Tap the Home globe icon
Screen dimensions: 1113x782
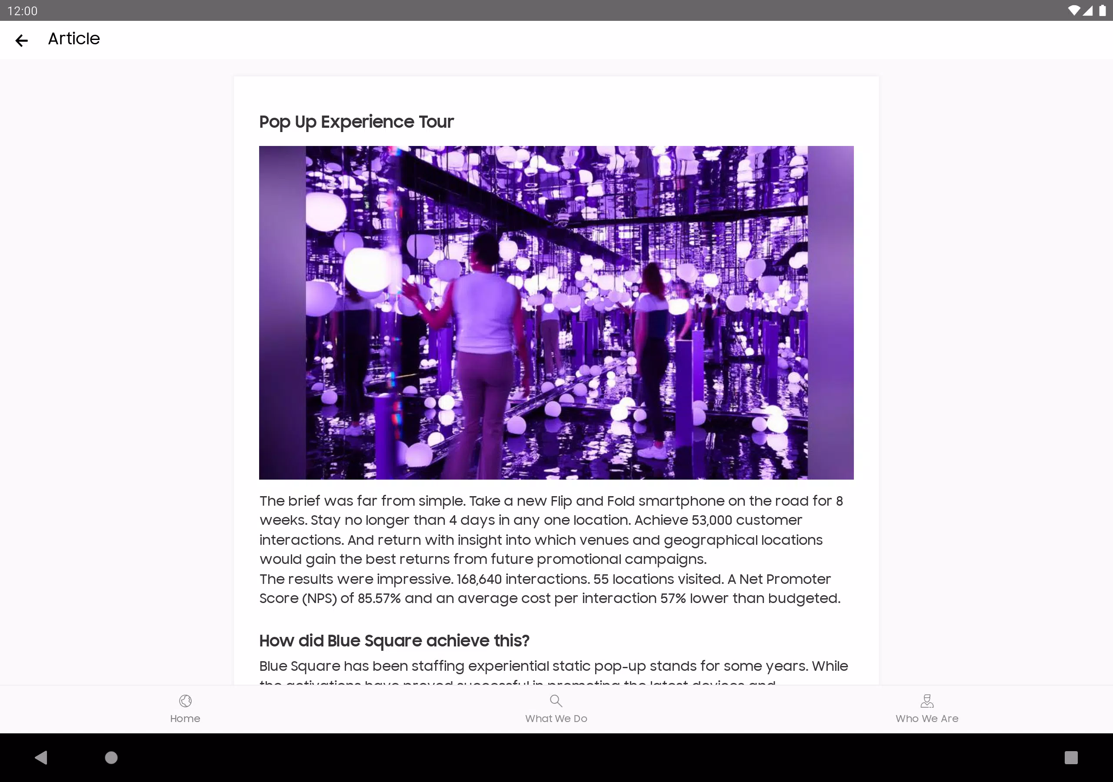coord(185,701)
